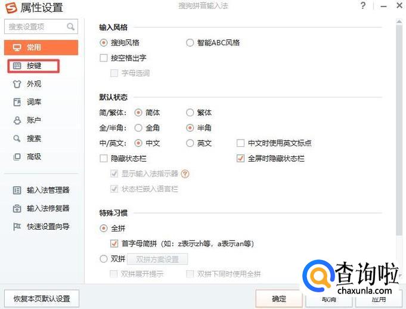Click the vertical scrollbar of settings panel

tap(399, 129)
